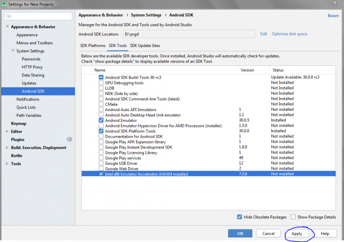Close the Settings for New Projects dialog
This screenshot has width=344, height=242.
334,3
